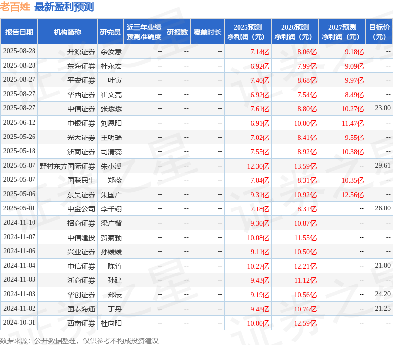Click researcher name 王明瑞
The height and width of the screenshot is (345, 393).
point(111,138)
